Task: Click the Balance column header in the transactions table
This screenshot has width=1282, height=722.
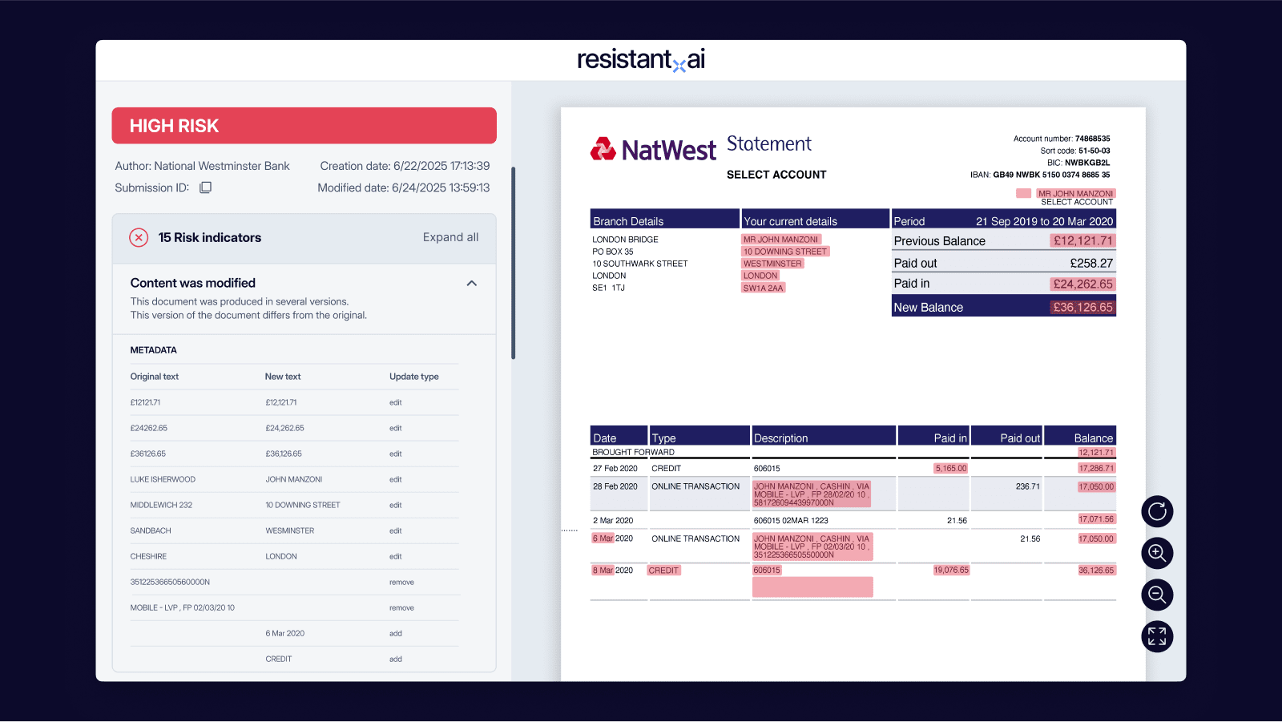Action: (x=1079, y=436)
